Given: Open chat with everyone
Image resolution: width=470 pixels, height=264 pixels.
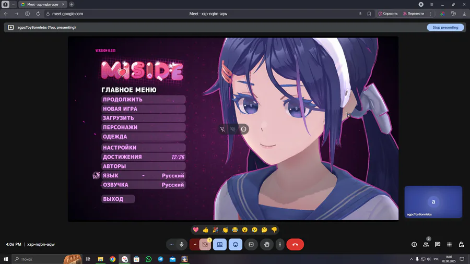Looking at the screenshot, I should pos(438,245).
